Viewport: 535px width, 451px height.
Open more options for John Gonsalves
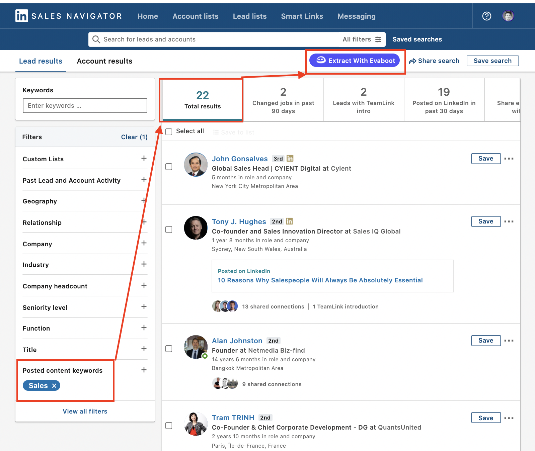pos(509,159)
